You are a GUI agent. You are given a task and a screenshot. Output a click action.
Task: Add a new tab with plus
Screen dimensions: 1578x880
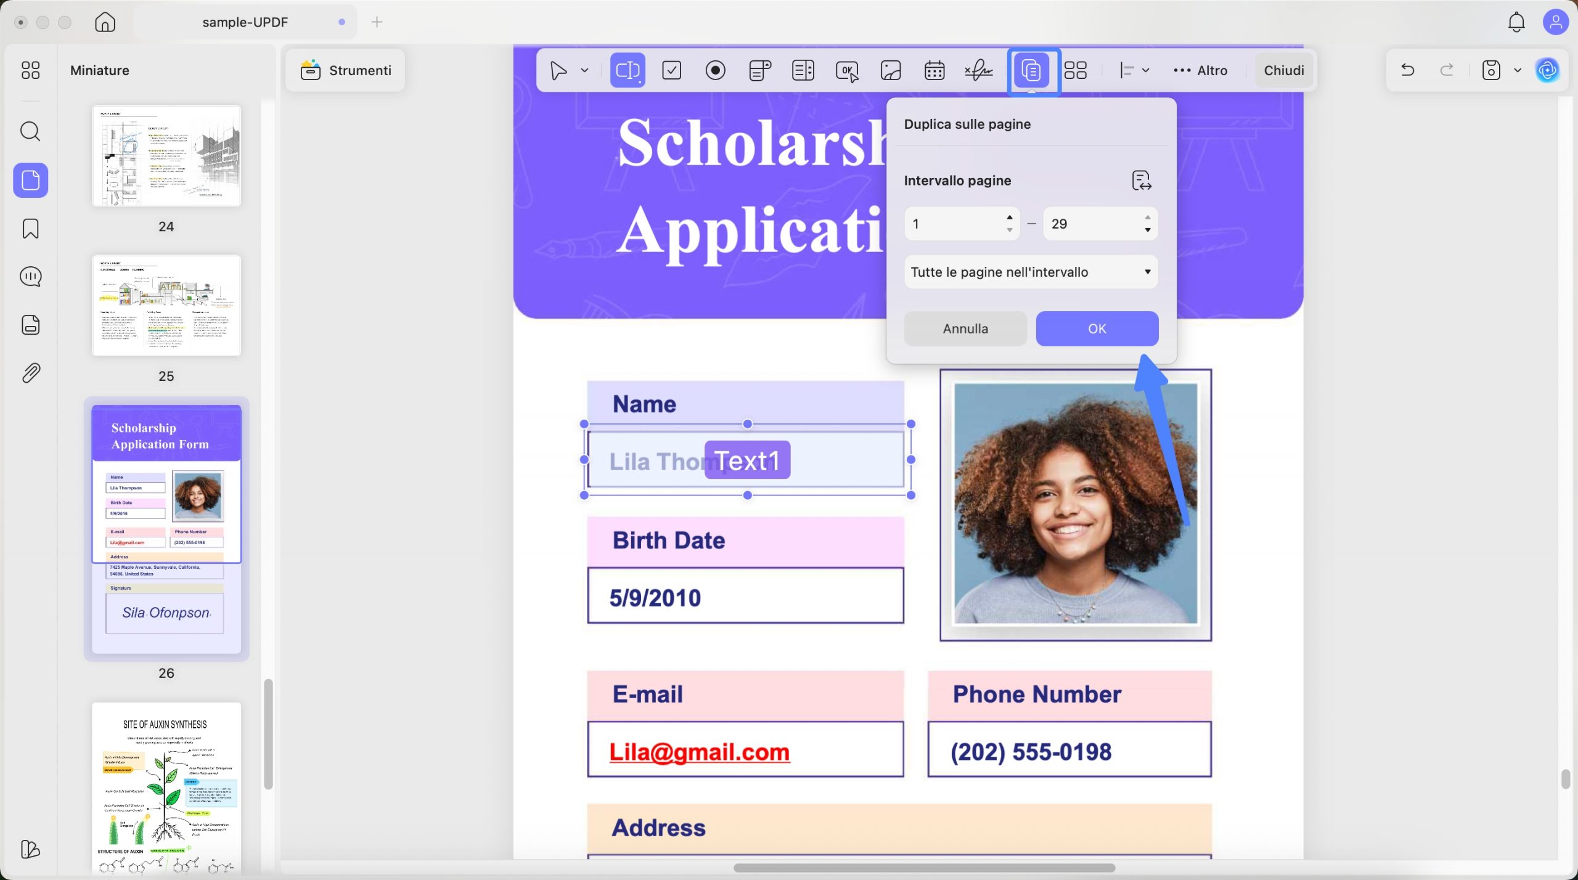click(377, 22)
